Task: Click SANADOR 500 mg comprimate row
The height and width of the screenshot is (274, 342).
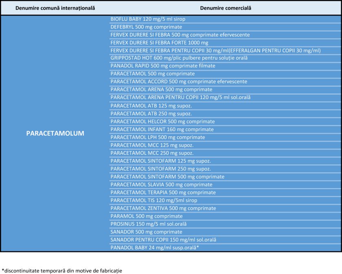Action: (x=225, y=232)
